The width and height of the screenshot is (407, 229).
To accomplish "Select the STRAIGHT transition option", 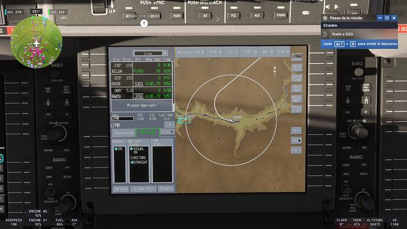I will coord(139,162).
